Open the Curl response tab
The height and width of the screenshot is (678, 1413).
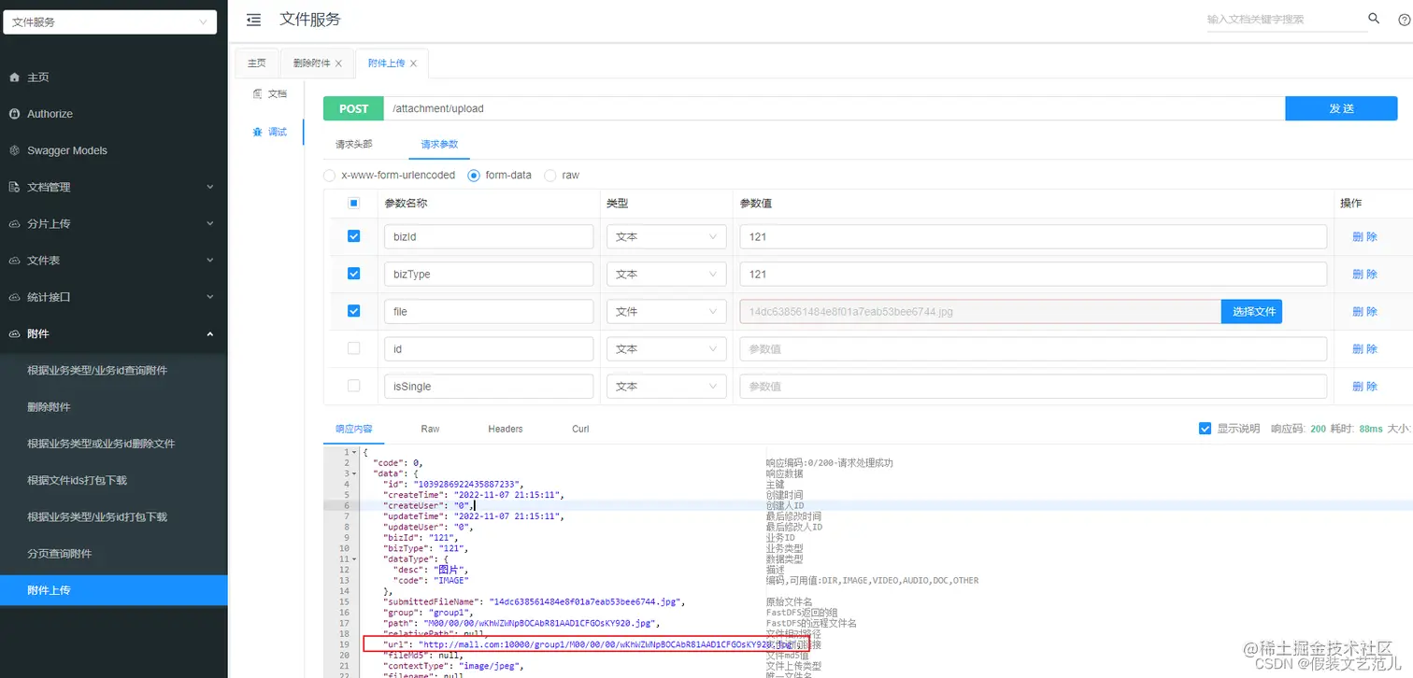click(580, 429)
